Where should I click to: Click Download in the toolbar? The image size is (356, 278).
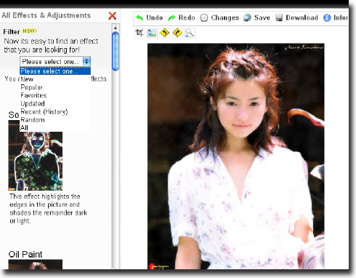pyautogui.click(x=296, y=17)
